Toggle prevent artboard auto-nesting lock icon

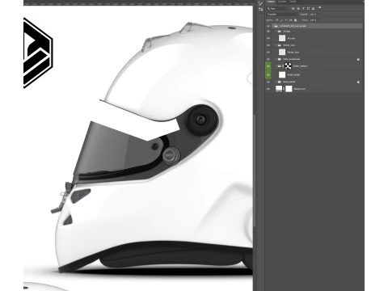(x=291, y=20)
